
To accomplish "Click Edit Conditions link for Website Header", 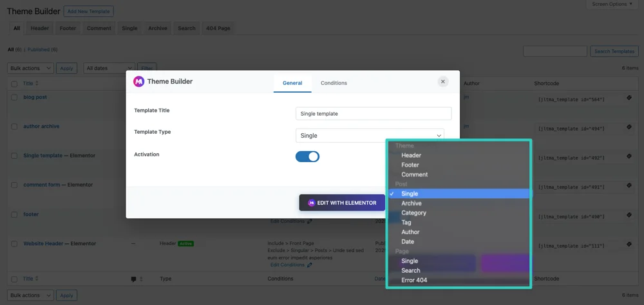I will tap(287, 265).
